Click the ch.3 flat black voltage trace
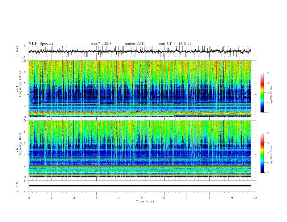 [x=140, y=186]
